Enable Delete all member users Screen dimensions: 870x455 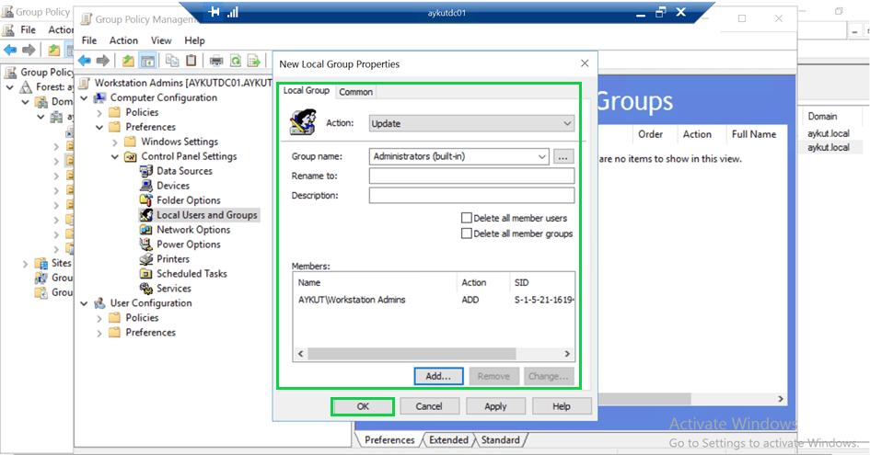467,219
